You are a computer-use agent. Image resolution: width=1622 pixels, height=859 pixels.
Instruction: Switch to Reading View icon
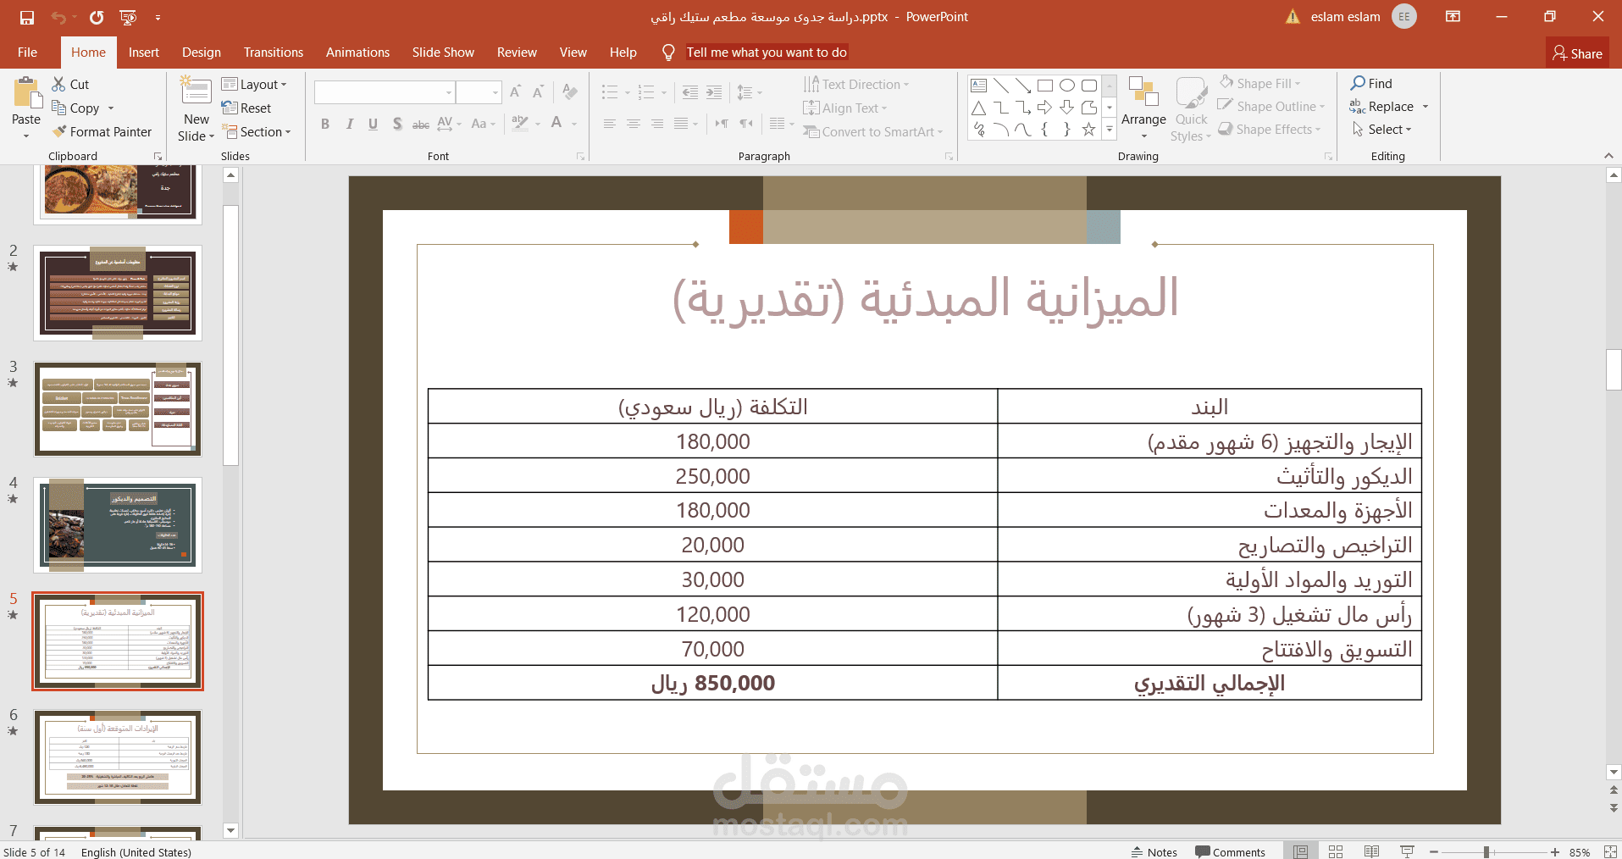(1371, 851)
